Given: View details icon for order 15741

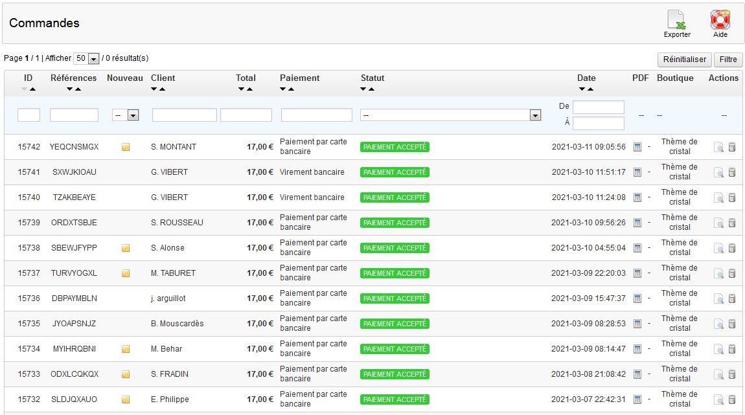Looking at the screenshot, I should point(718,172).
